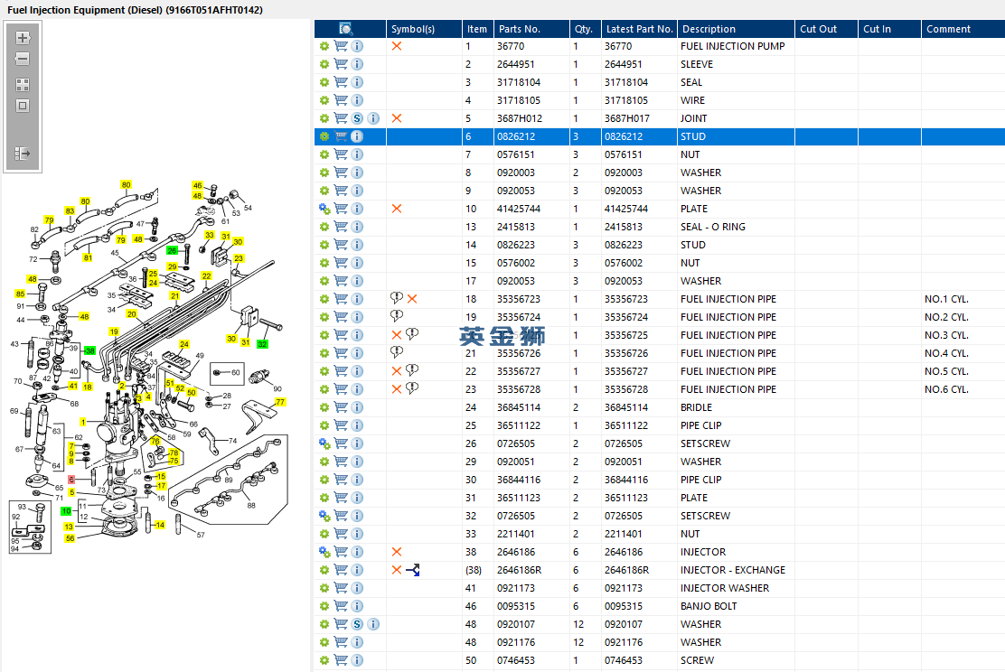Click green callout 26 in the diagram

[x=172, y=250]
